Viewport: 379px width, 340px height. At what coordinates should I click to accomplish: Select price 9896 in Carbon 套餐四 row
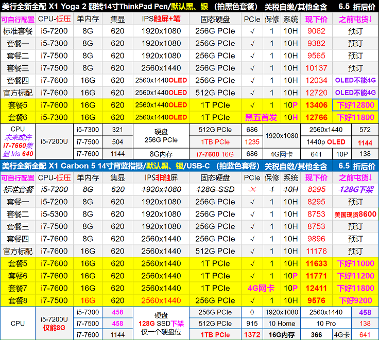[316, 239]
